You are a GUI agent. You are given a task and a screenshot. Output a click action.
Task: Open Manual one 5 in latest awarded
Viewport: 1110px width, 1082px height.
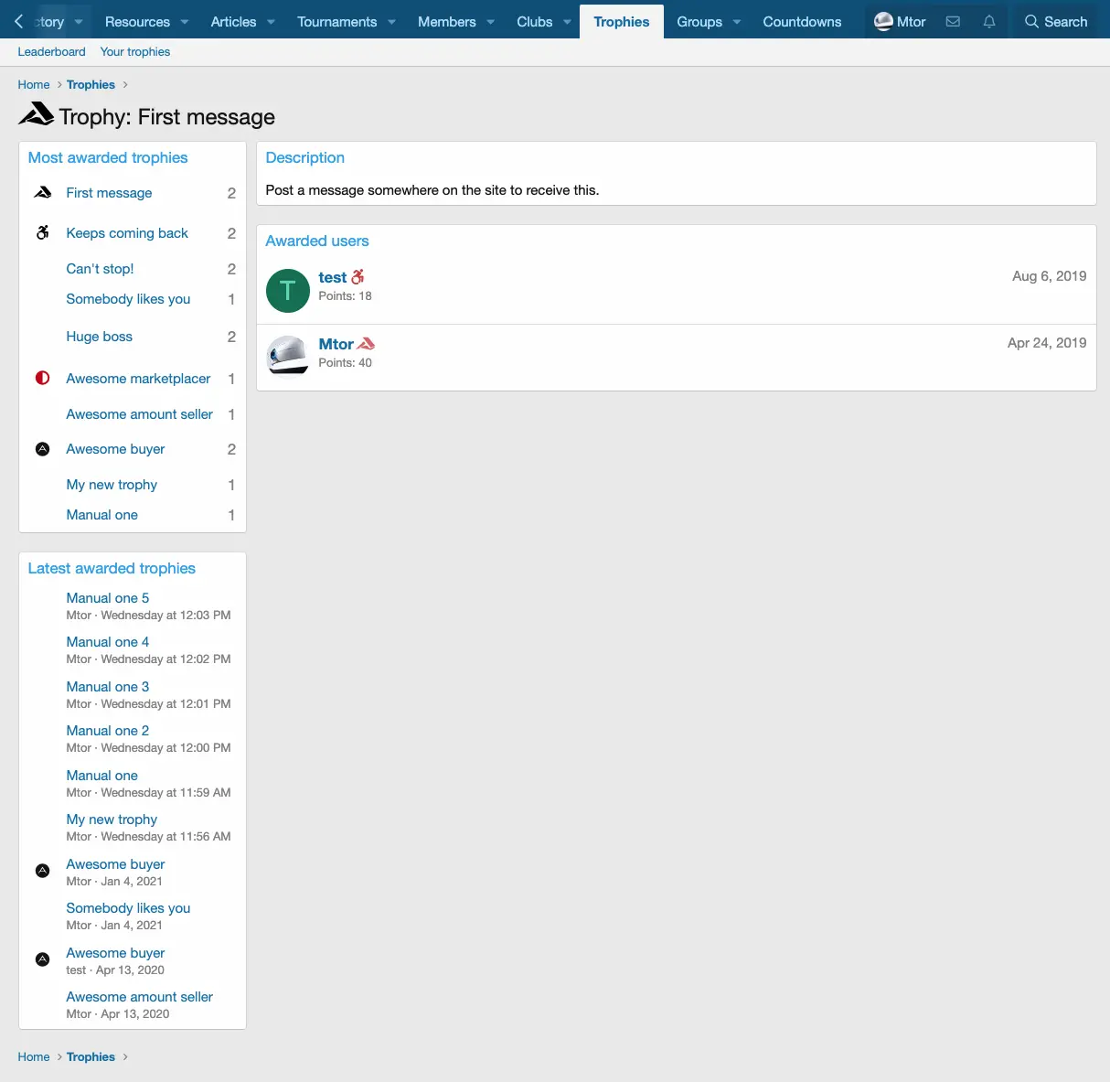click(107, 598)
